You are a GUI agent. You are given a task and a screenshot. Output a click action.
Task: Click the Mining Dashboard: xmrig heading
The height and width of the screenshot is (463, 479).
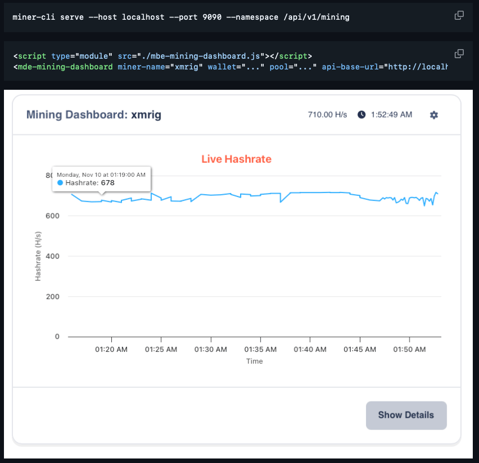tap(94, 115)
